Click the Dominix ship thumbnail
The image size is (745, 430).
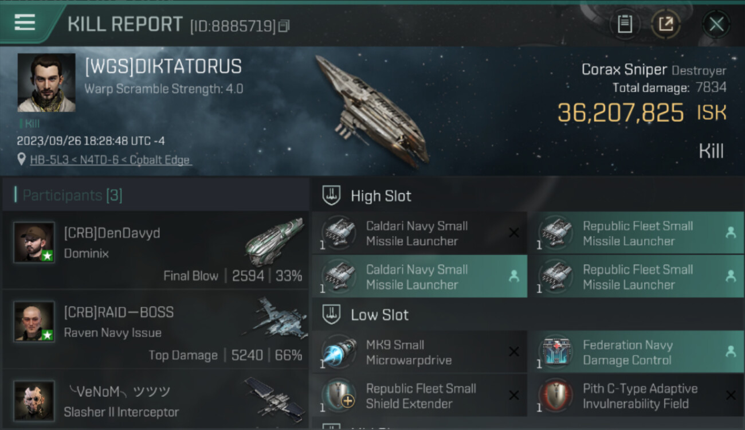274,241
